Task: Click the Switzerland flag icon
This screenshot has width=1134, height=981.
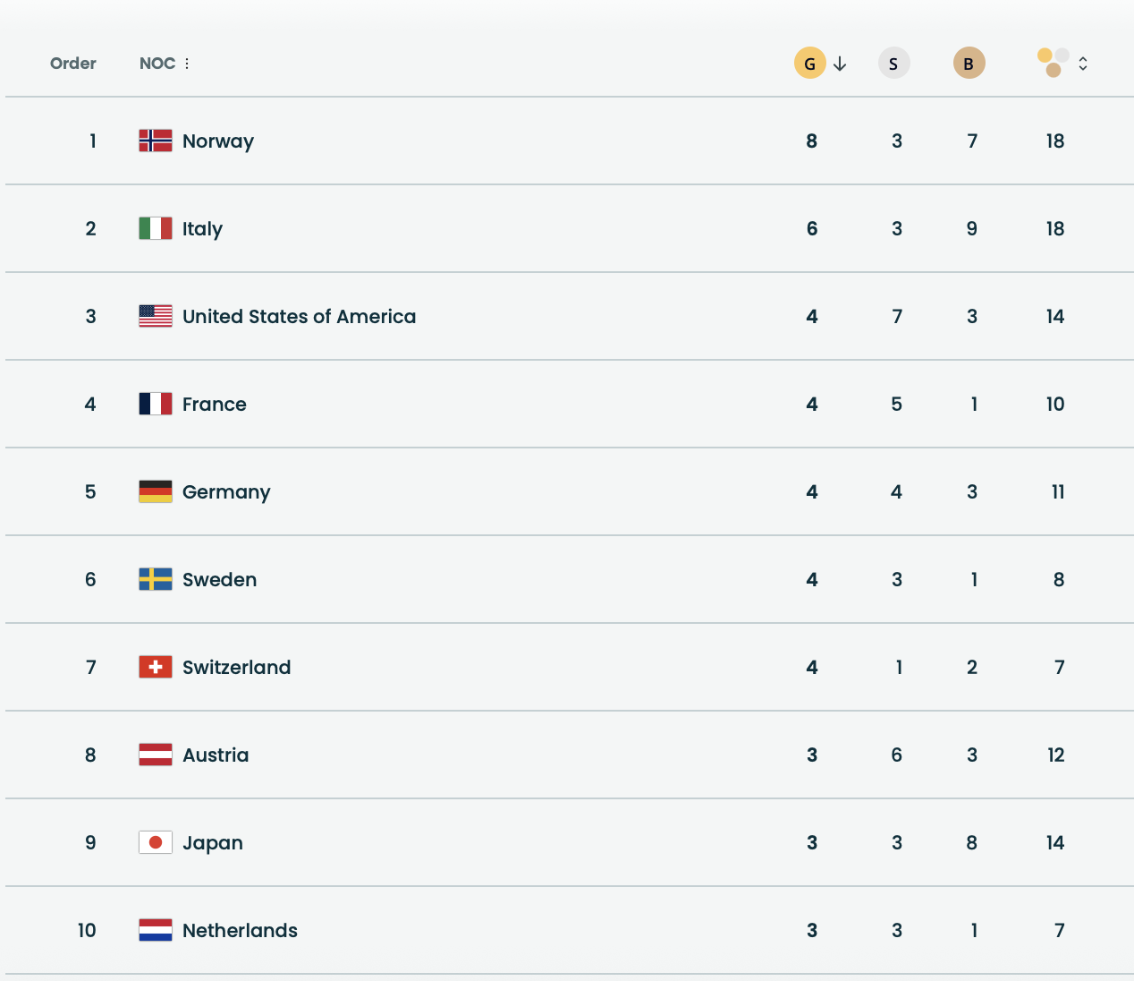Action: click(x=156, y=667)
